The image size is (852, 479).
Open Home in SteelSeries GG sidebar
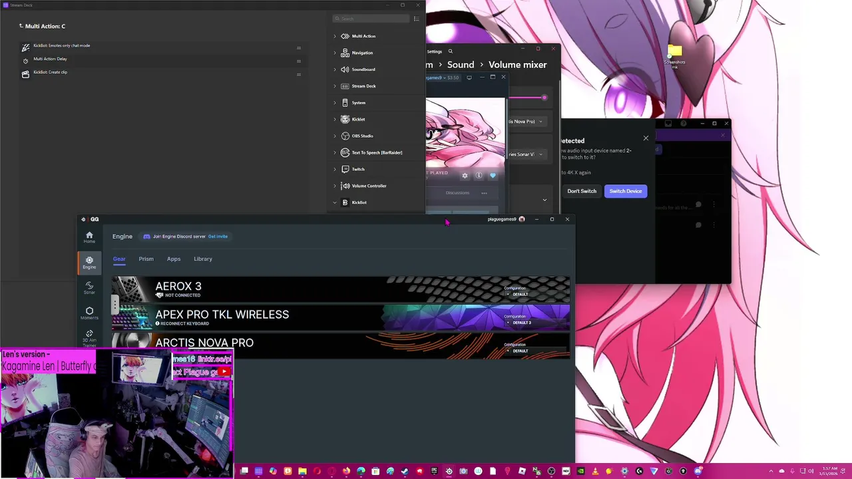pyautogui.click(x=89, y=238)
